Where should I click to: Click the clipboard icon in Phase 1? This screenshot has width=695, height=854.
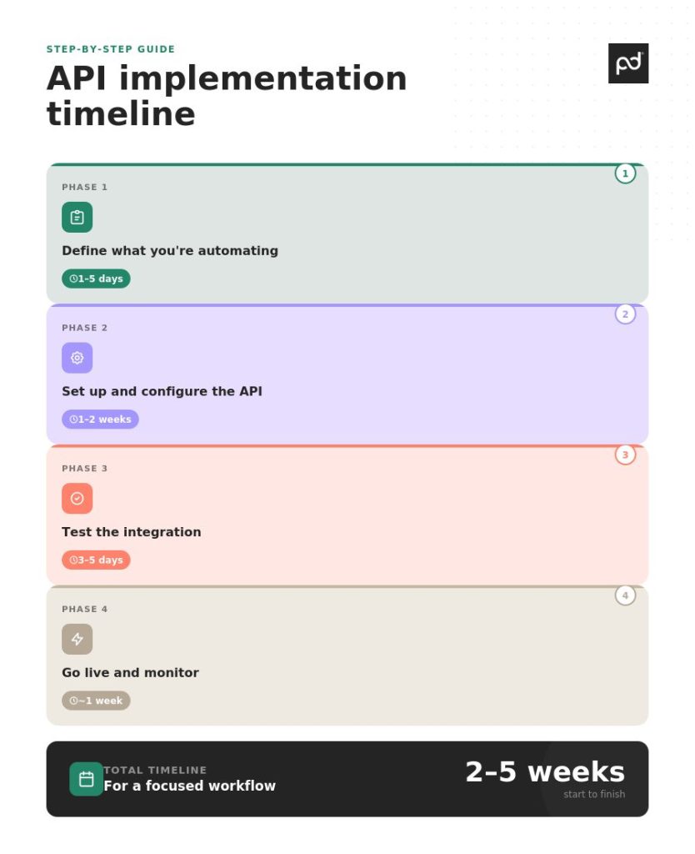coord(77,218)
